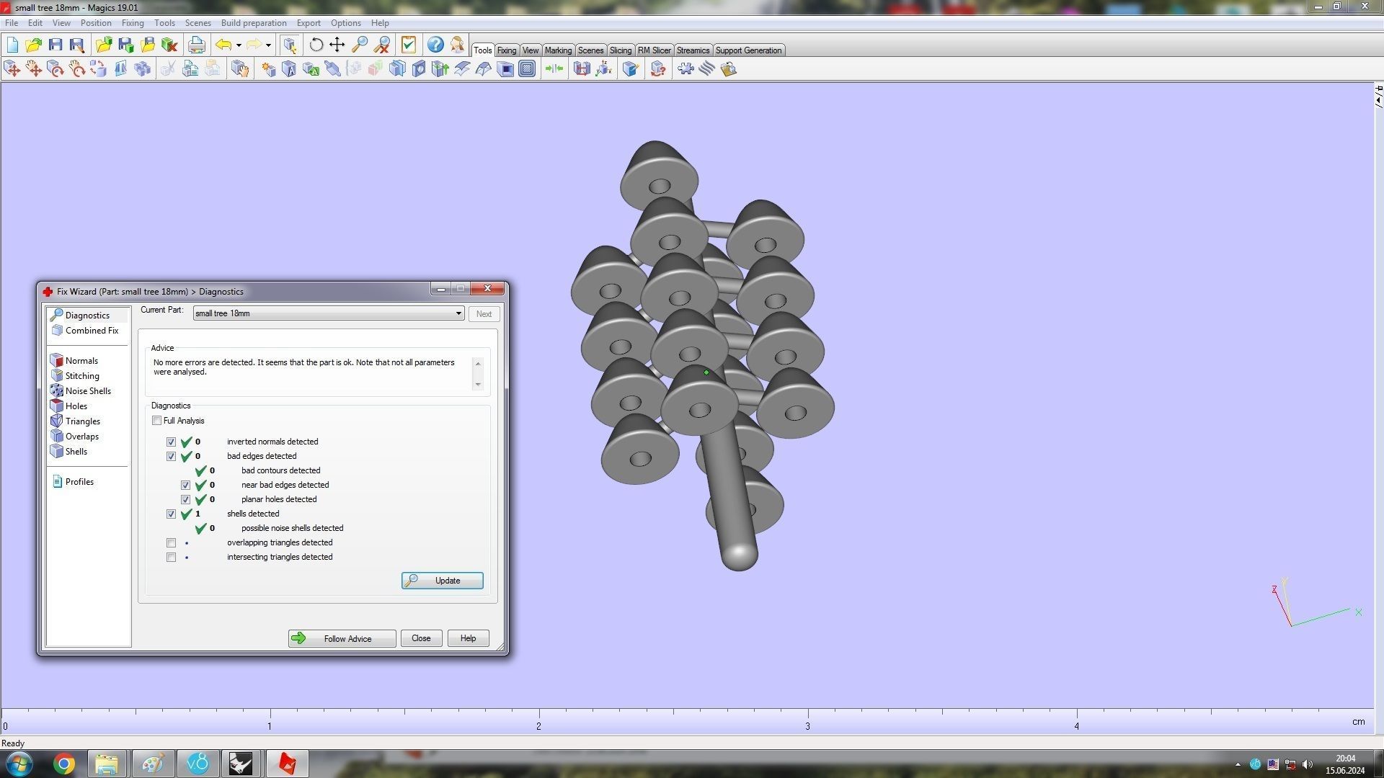The width and height of the screenshot is (1384, 778).
Task: Open the Undo history dropdown arrow
Action: click(239, 45)
